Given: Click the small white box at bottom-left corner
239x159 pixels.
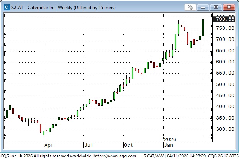Looking at the screenshot, I should pyautogui.click(x=7, y=145).
